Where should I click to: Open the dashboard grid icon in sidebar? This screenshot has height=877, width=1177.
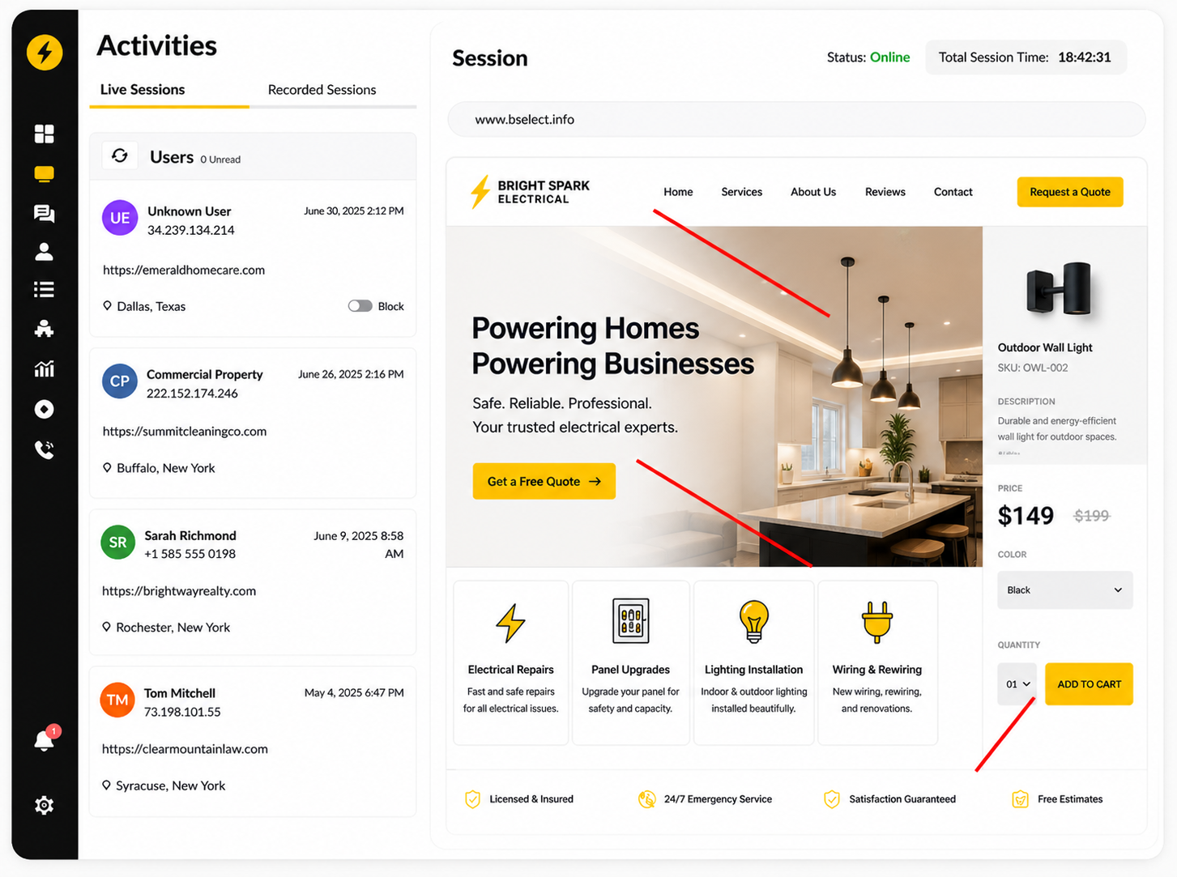[45, 134]
